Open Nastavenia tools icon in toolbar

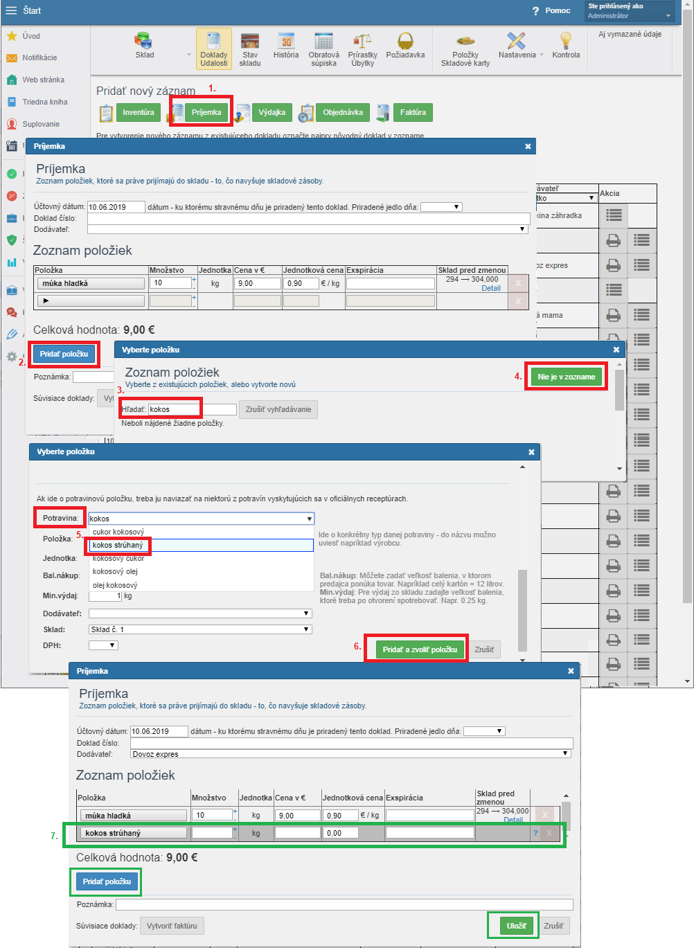(517, 46)
